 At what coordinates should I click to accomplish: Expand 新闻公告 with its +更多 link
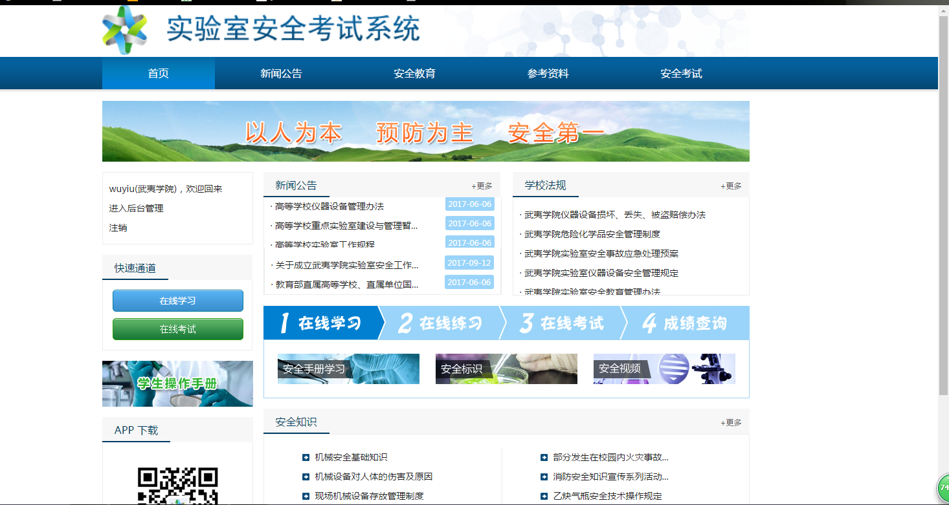[x=482, y=186]
